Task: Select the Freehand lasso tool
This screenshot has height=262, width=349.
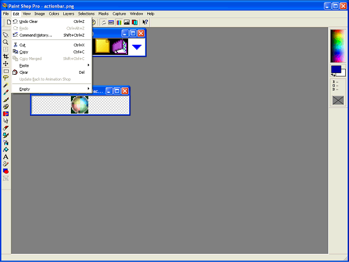Action: coord(6,78)
